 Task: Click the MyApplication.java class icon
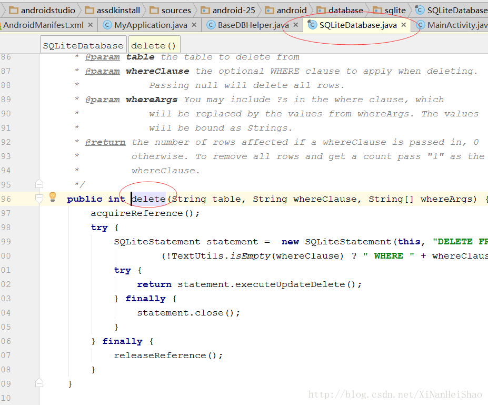[107, 25]
